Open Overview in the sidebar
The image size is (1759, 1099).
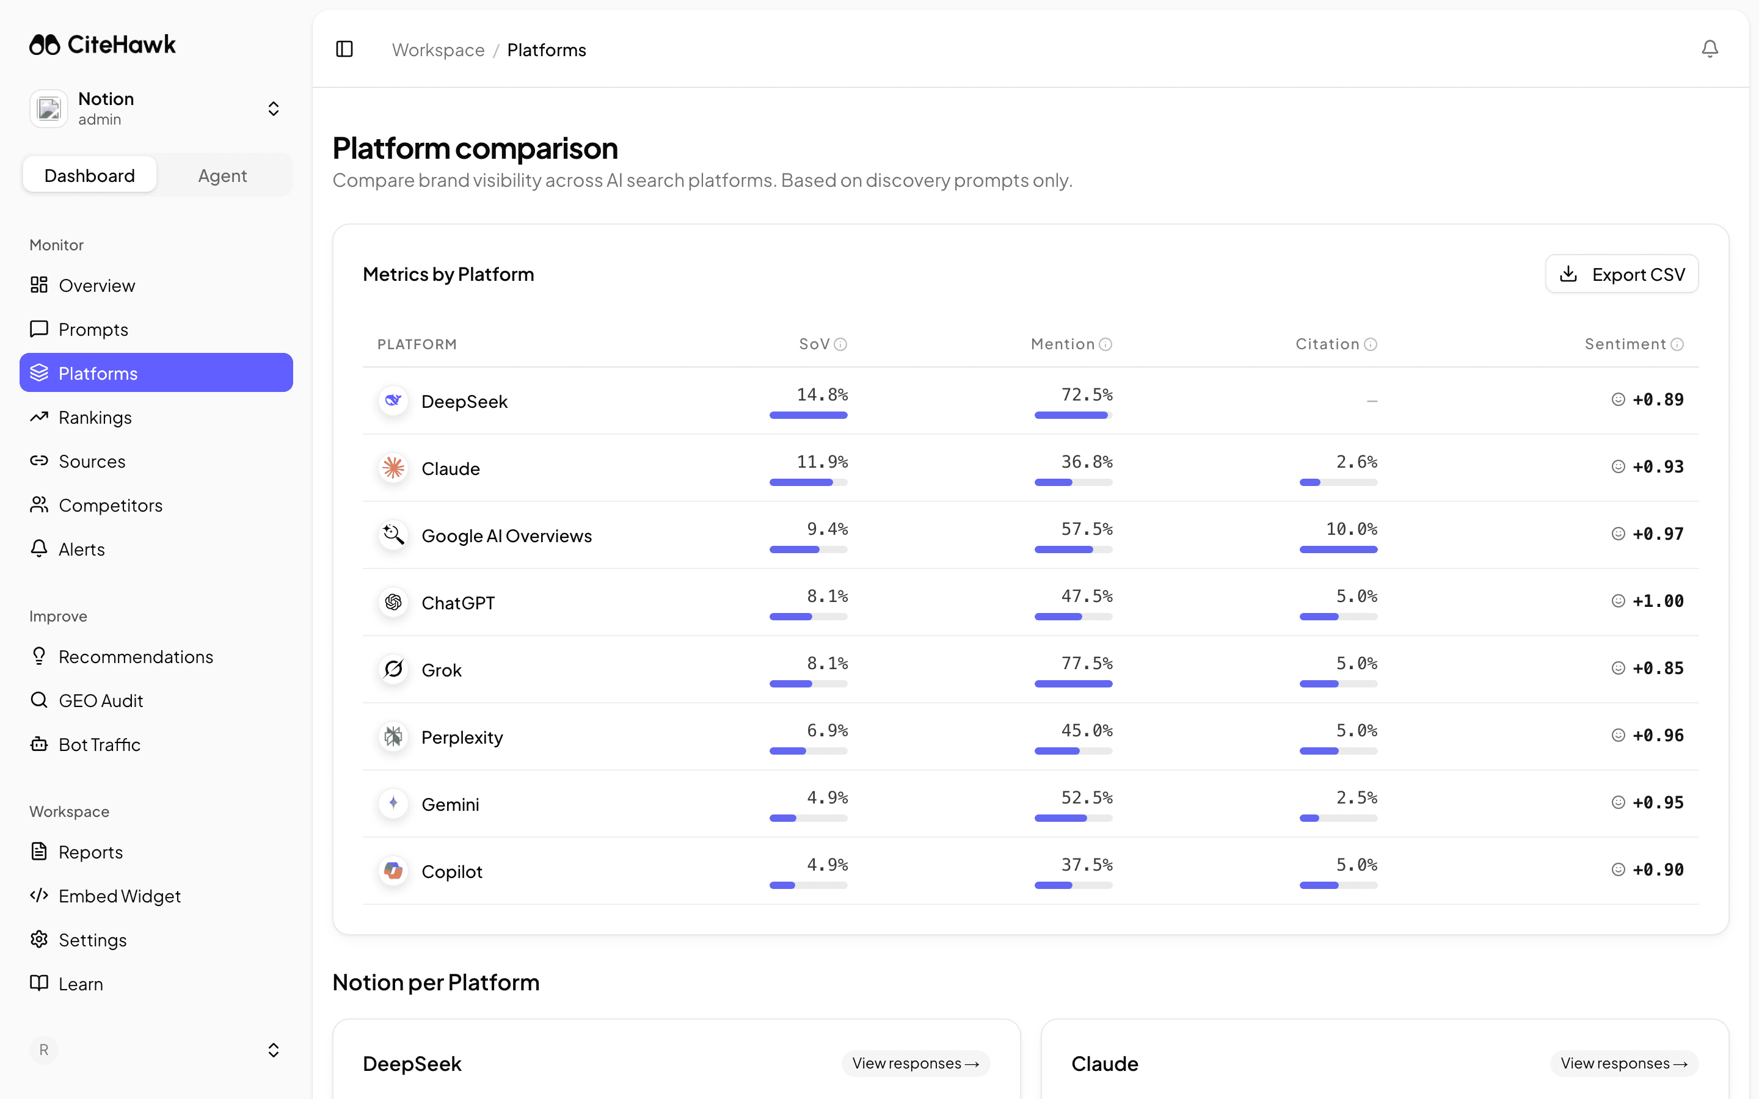[x=156, y=285]
